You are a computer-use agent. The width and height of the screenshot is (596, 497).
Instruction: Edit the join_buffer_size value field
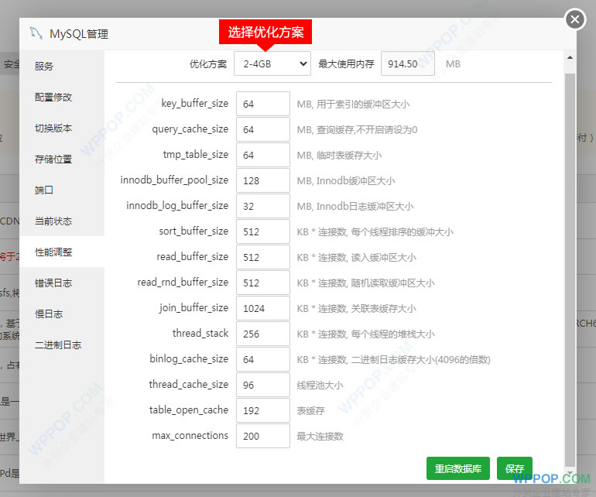pos(262,308)
